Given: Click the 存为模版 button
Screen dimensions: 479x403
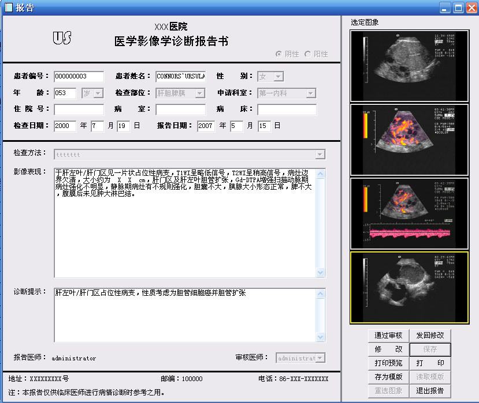Looking at the screenshot, I should (389, 377).
